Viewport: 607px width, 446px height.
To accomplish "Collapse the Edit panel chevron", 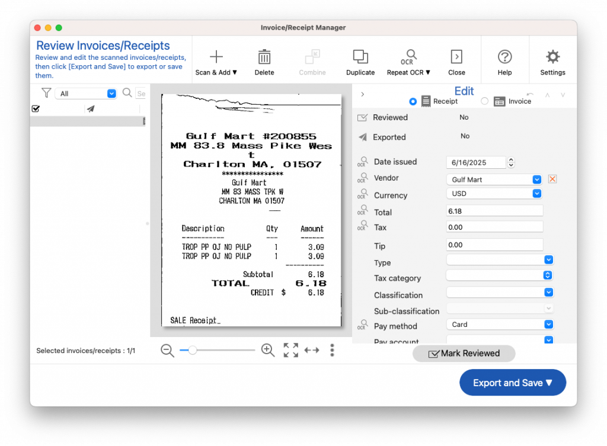I will click(x=362, y=94).
